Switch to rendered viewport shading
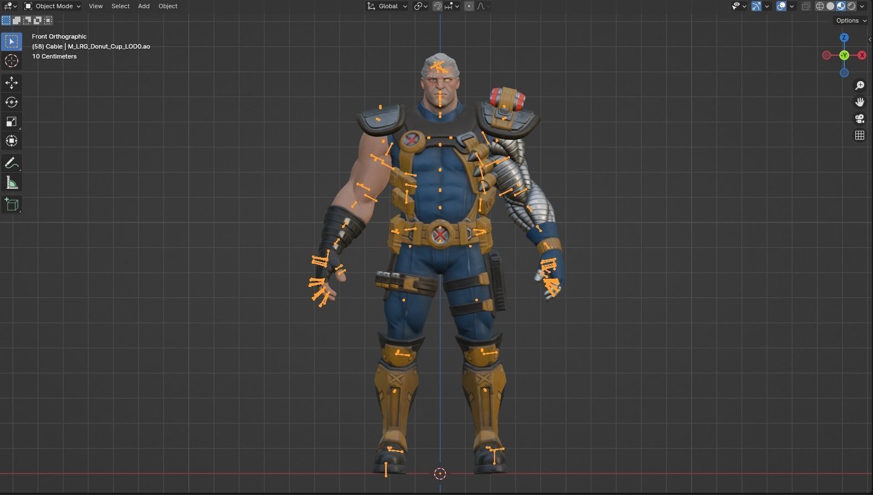This screenshot has width=873, height=495. [851, 6]
